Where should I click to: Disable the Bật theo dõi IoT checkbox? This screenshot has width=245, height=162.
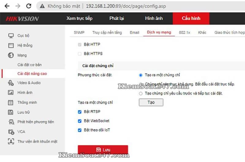(x=80, y=130)
